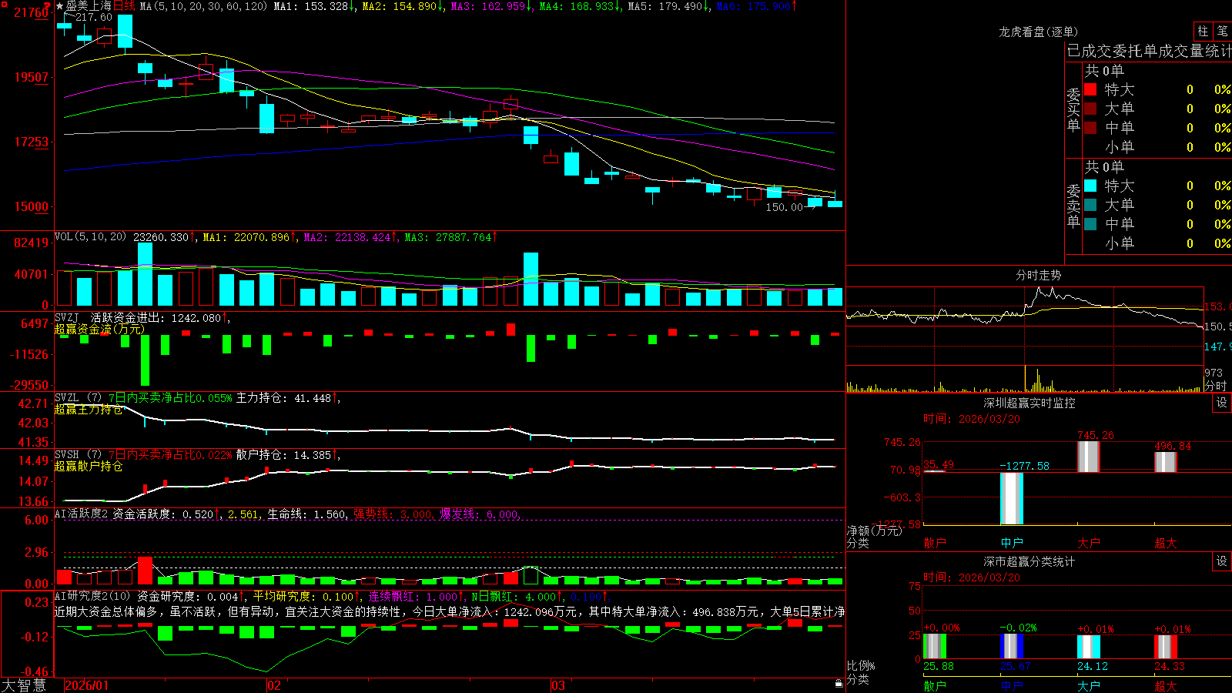Image resolution: width=1232 pixels, height=693 pixels.
Task: Open the MA(5,10,20,30,60,120) indicator parameters
Action: 203,6
